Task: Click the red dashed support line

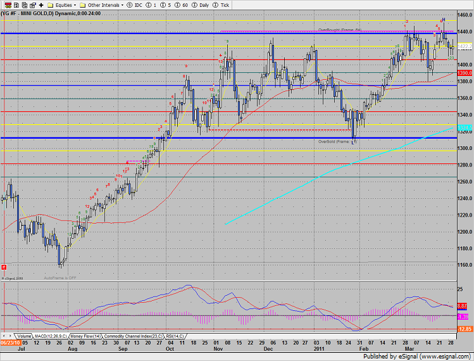Action: [280, 130]
